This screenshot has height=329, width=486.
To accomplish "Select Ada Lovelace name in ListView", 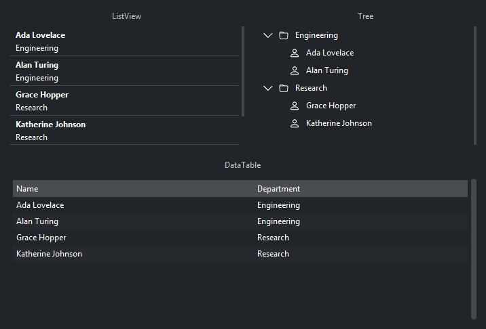I will (40, 35).
